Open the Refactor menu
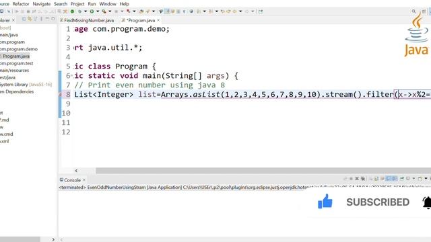Screen dimensions: 431x242 coord(21,4)
